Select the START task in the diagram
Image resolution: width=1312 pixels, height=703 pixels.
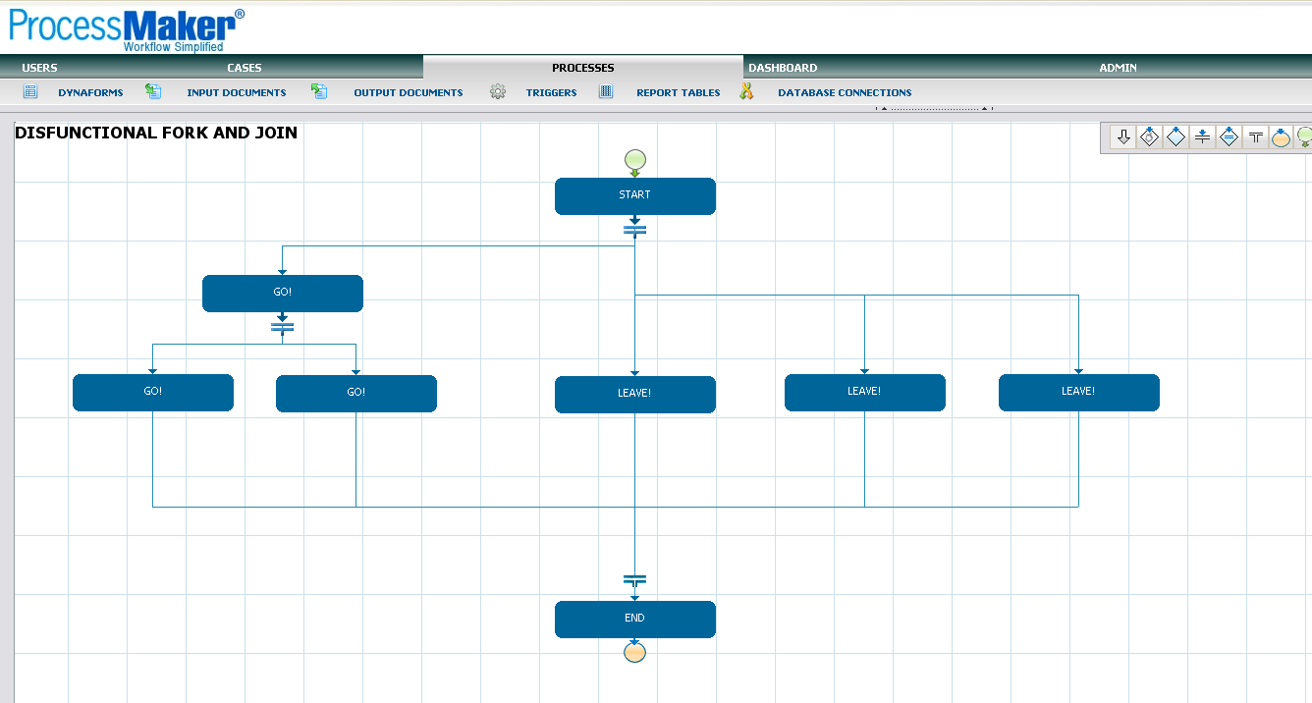[x=634, y=195]
